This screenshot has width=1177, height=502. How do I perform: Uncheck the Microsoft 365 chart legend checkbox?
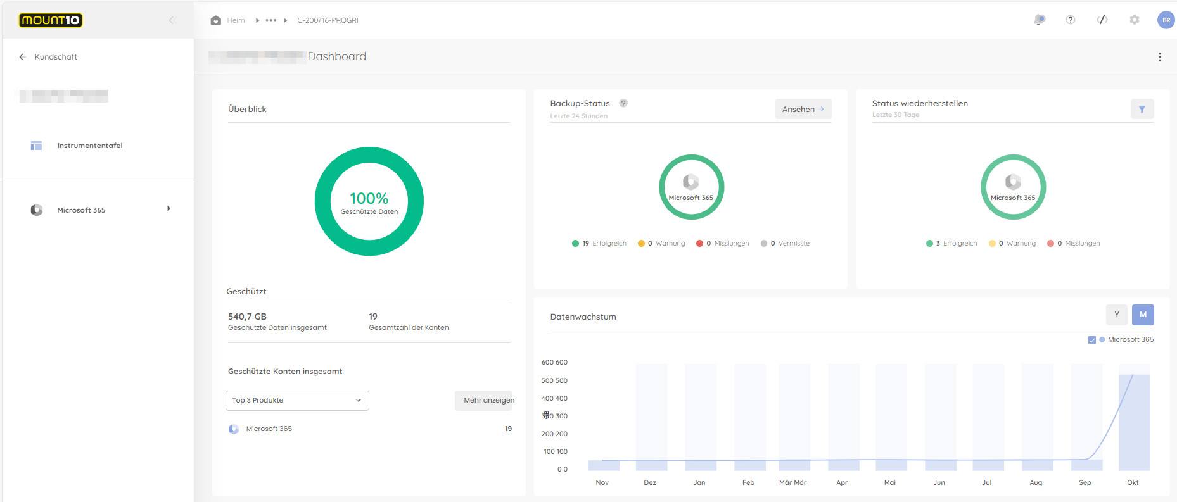click(x=1092, y=340)
